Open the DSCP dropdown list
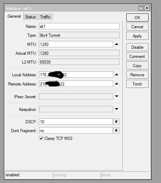Viewport: 161px width, 183px height. (116, 122)
